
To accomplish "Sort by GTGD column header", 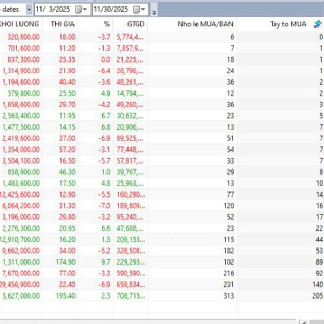I will click(136, 24).
